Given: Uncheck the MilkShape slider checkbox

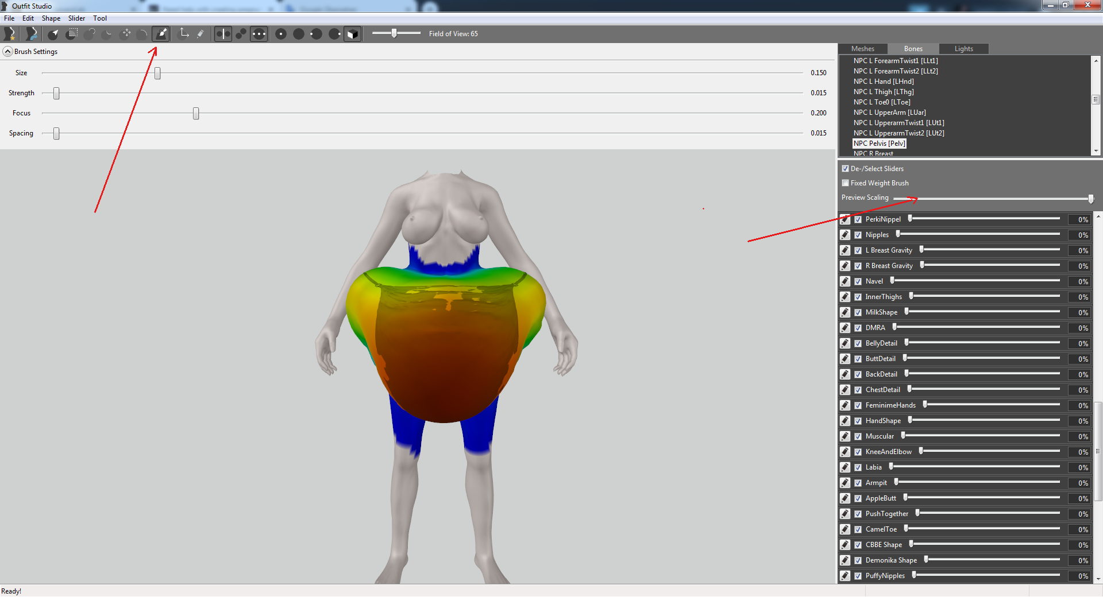Looking at the screenshot, I should point(858,312).
